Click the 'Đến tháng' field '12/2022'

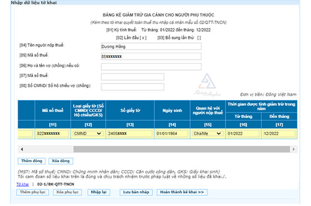(279, 134)
